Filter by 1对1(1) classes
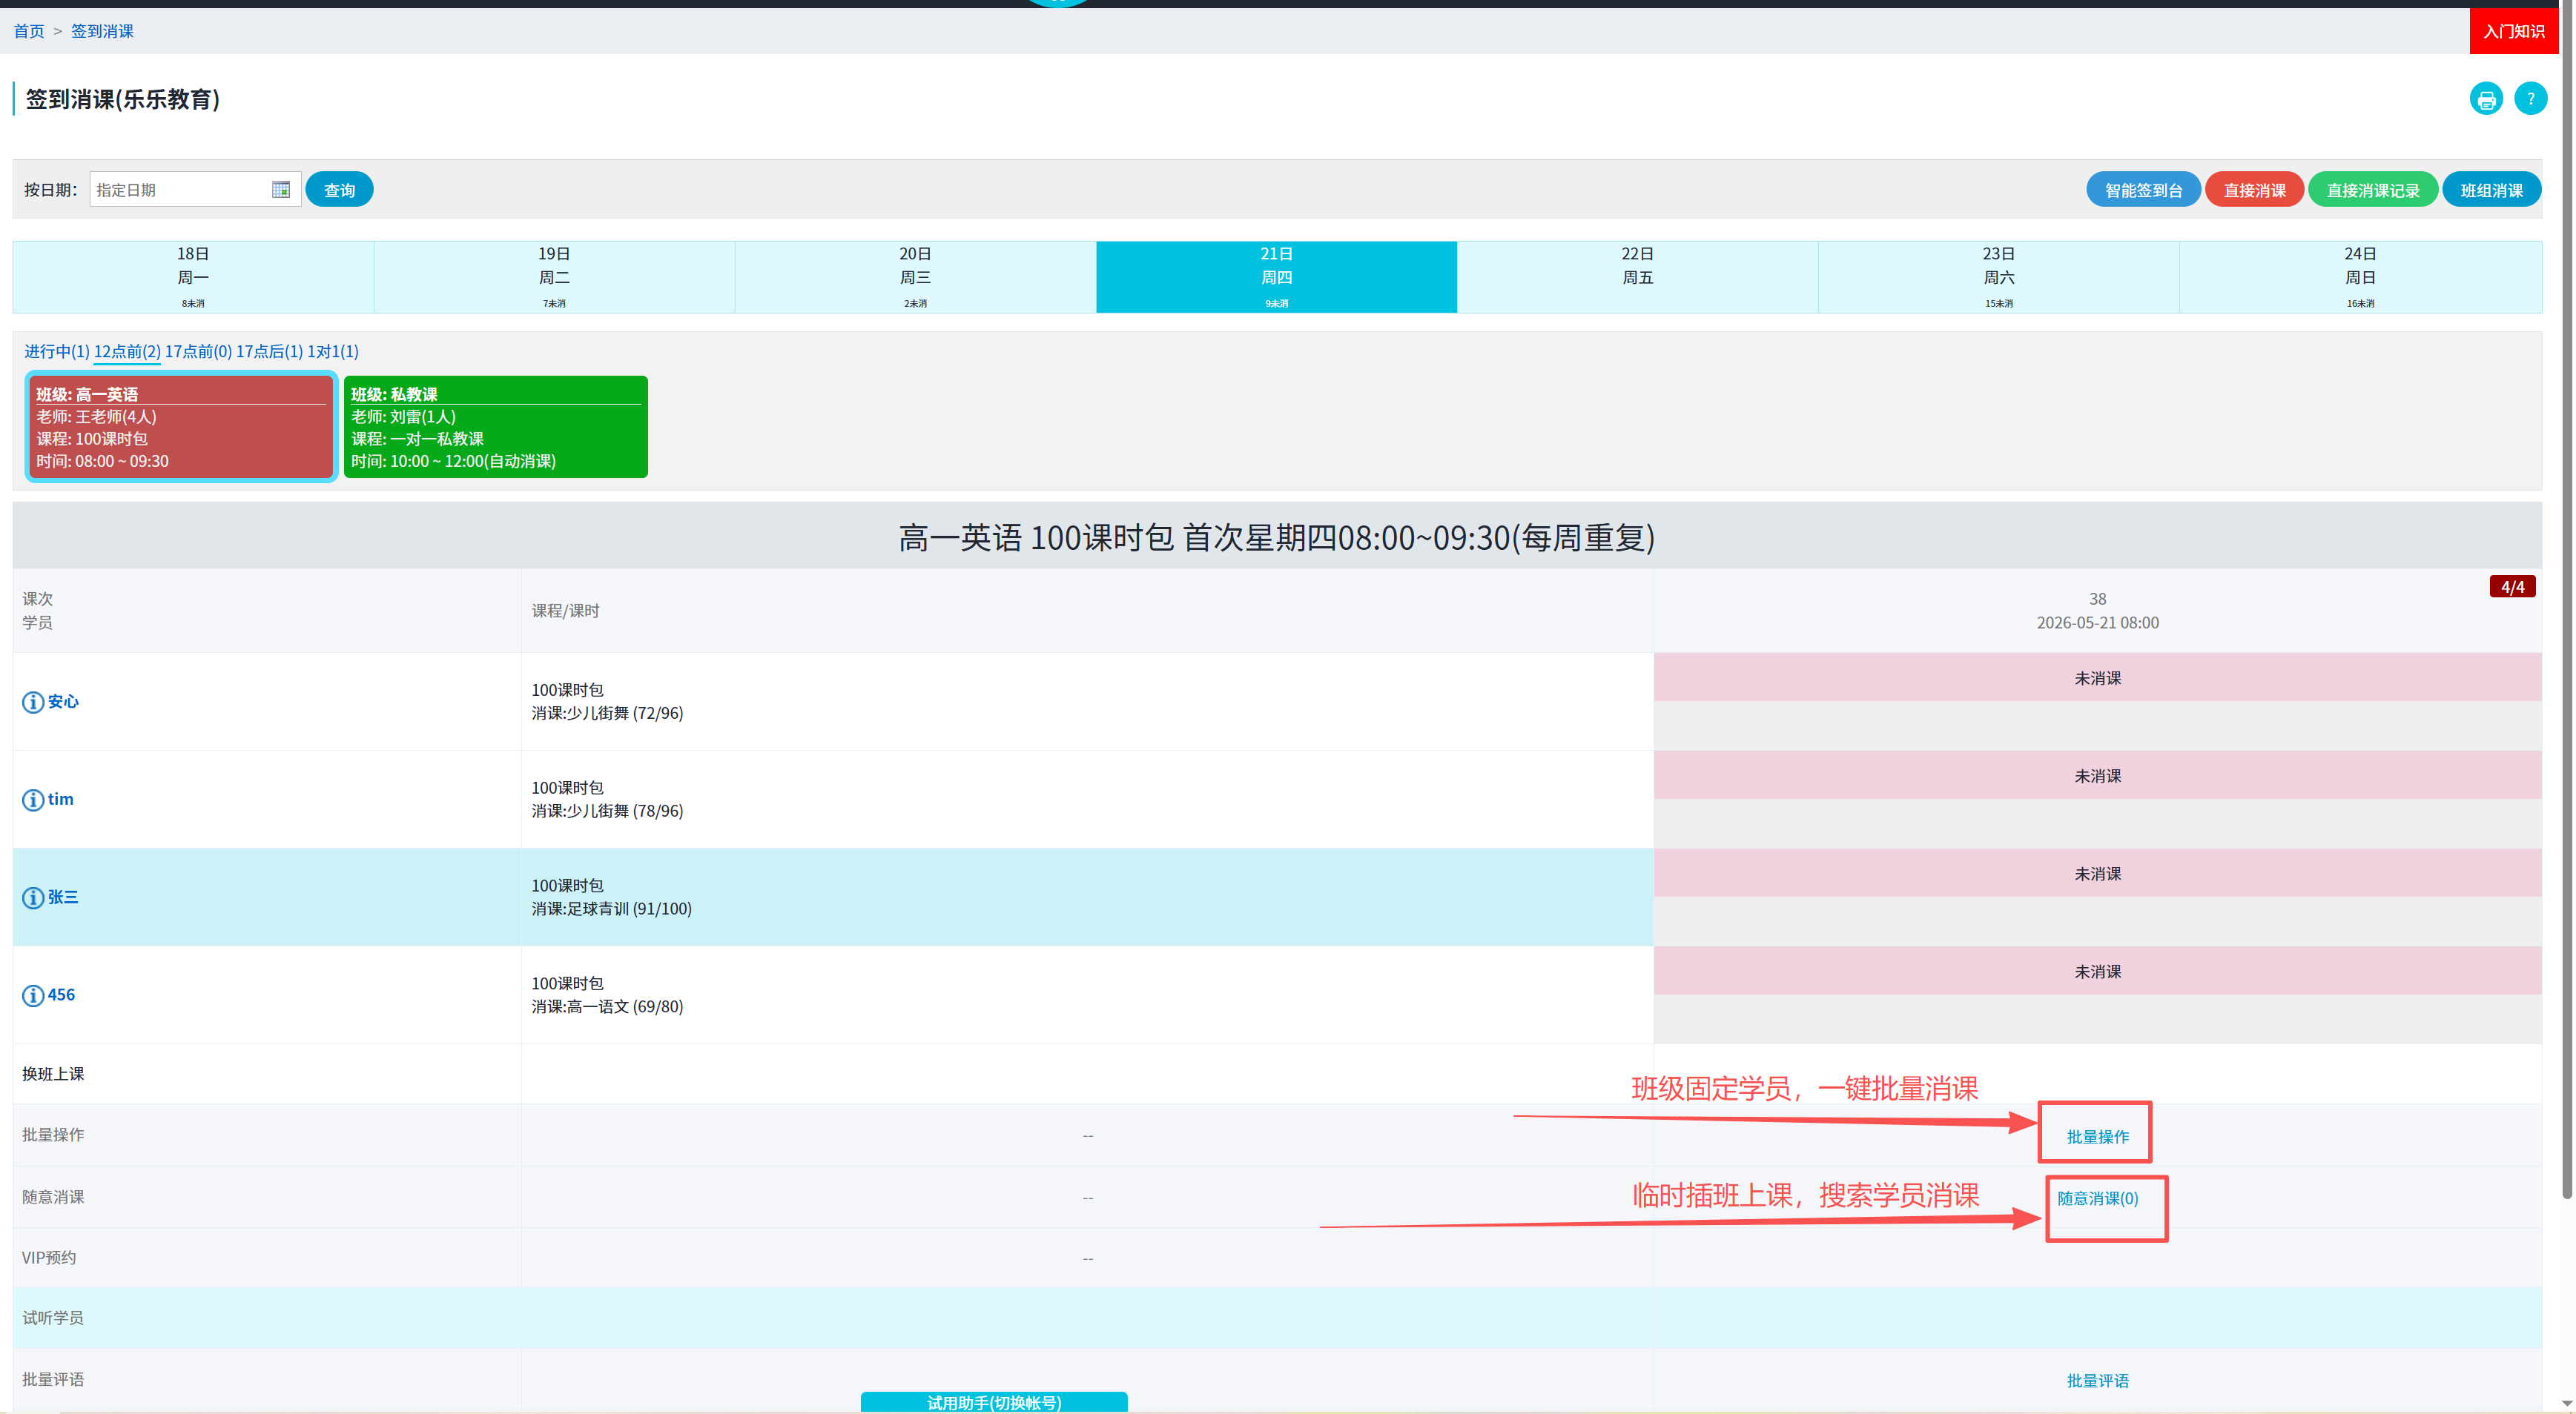The width and height of the screenshot is (2576, 1414). tap(333, 352)
